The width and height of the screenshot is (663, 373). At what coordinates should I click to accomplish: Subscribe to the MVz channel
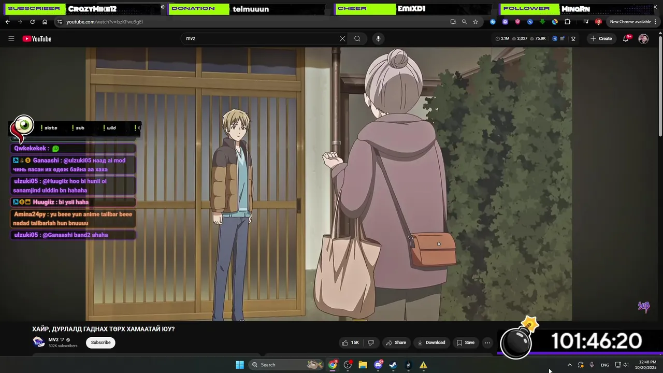point(100,342)
